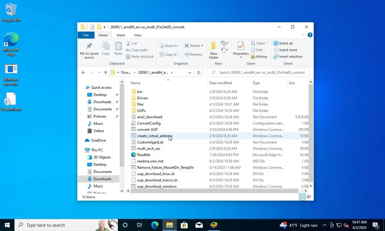This screenshot has height=231, width=385.
Task: Select the ReadMe Edge HTML file
Action: click(x=141, y=155)
